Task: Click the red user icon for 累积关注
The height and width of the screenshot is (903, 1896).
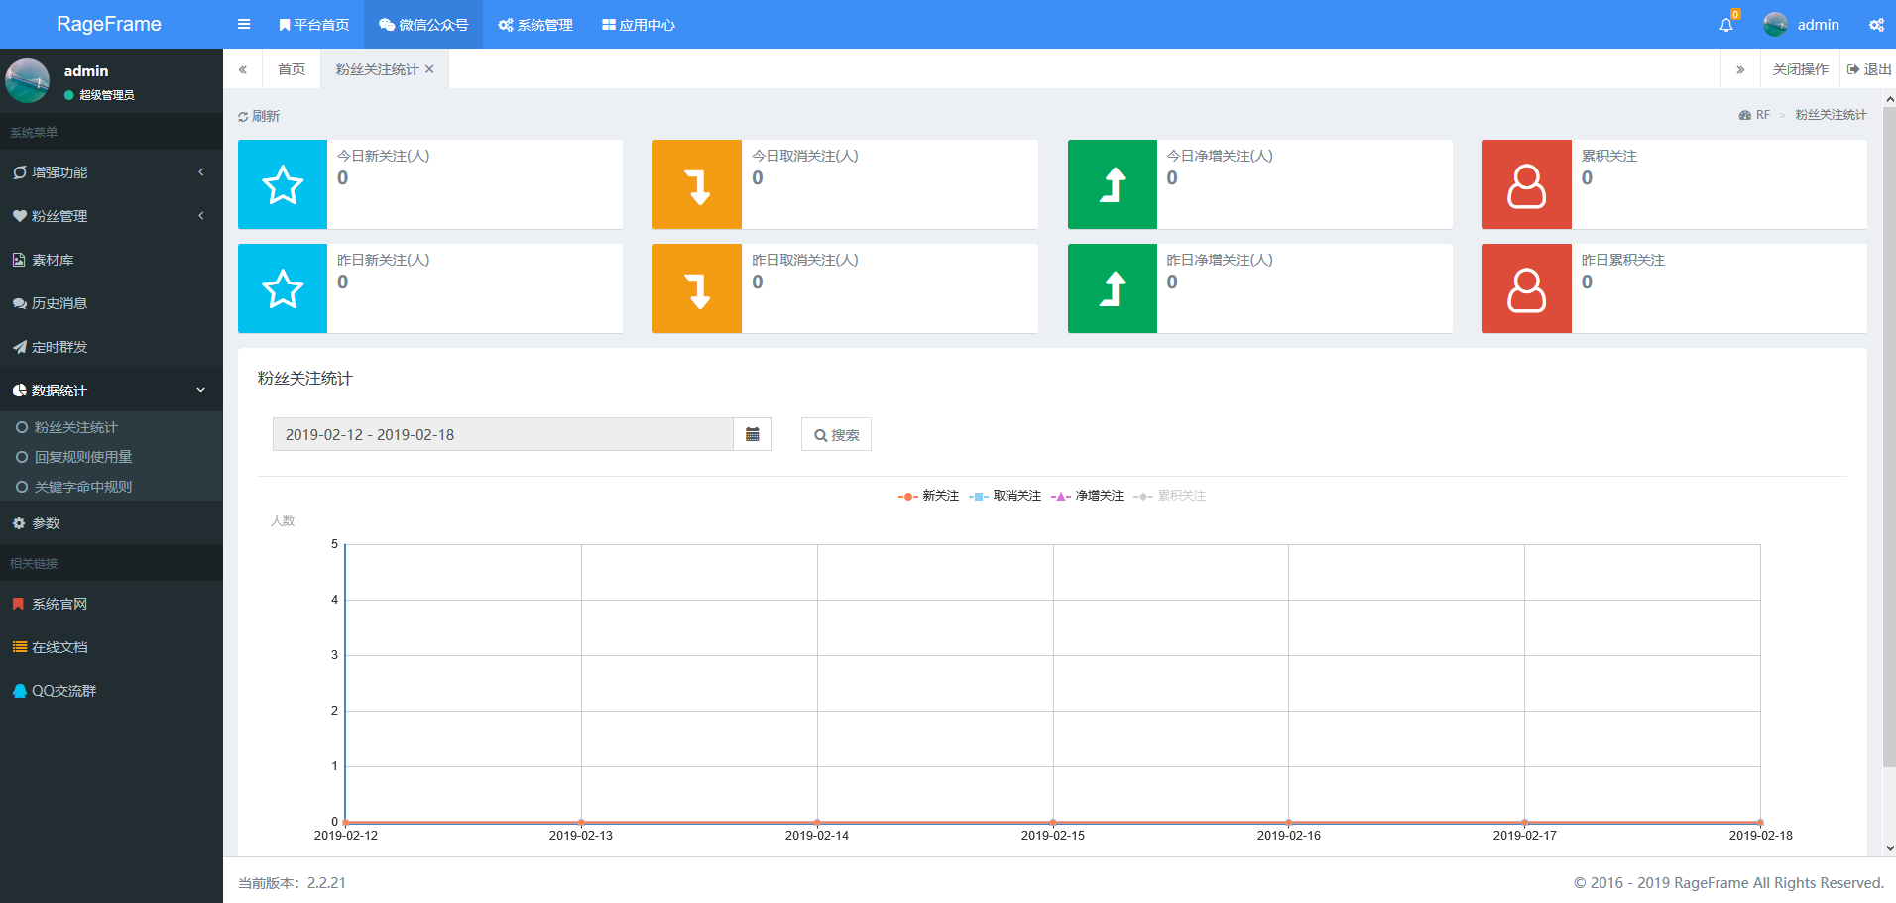Action: click(1527, 184)
